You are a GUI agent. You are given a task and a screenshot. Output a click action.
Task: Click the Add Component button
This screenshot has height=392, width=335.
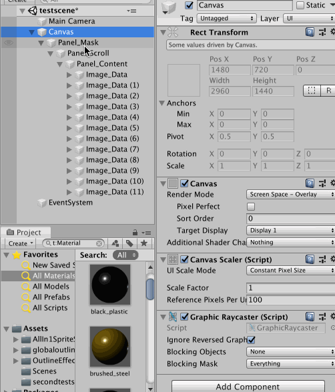248,387
